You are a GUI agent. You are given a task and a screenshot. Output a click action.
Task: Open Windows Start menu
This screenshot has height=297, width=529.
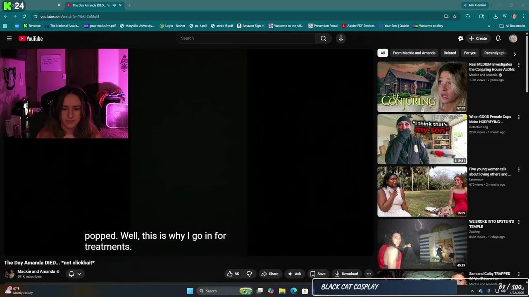pos(190,291)
